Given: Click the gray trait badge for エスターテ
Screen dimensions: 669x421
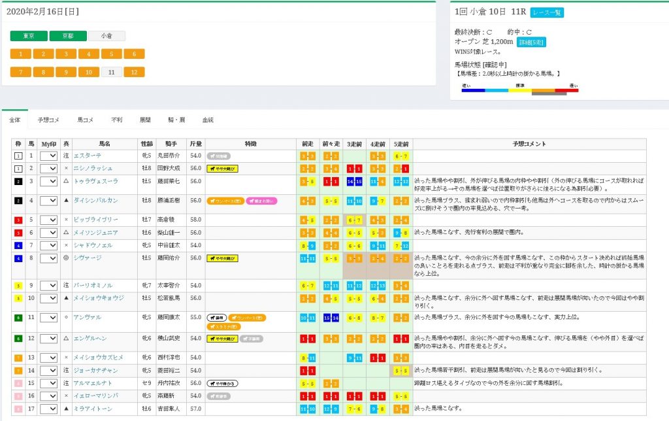Looking at the screenshot, I should coord(220,156).
